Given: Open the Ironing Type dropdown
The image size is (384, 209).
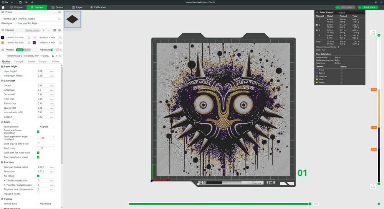Looking at the screenshot, I should 46,204.
